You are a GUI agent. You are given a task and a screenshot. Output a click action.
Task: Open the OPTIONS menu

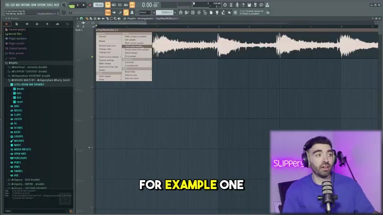[42, 5]
